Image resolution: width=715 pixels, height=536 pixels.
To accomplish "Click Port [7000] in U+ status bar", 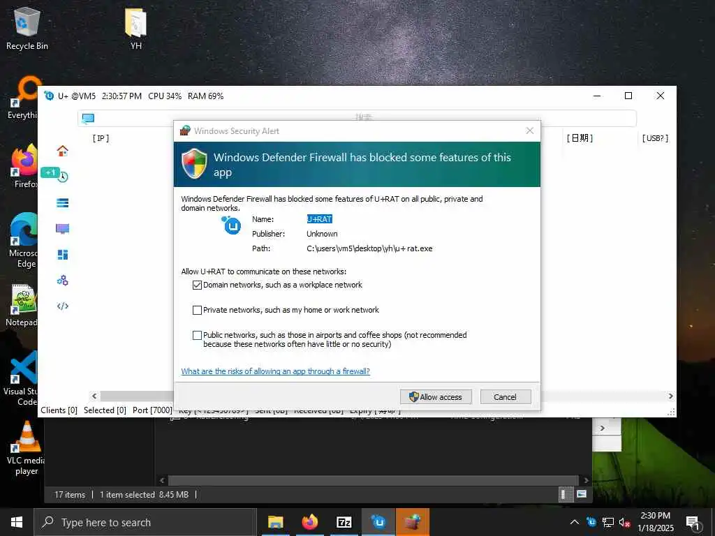I will click(152, 410).
